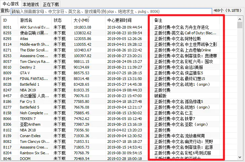Select the 圣歌Anthem row

[119, 124]
